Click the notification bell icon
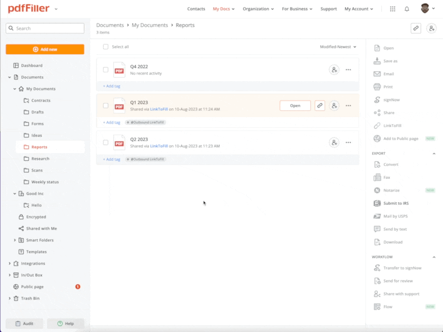The image size is (443, 332). tap(407, 9)
